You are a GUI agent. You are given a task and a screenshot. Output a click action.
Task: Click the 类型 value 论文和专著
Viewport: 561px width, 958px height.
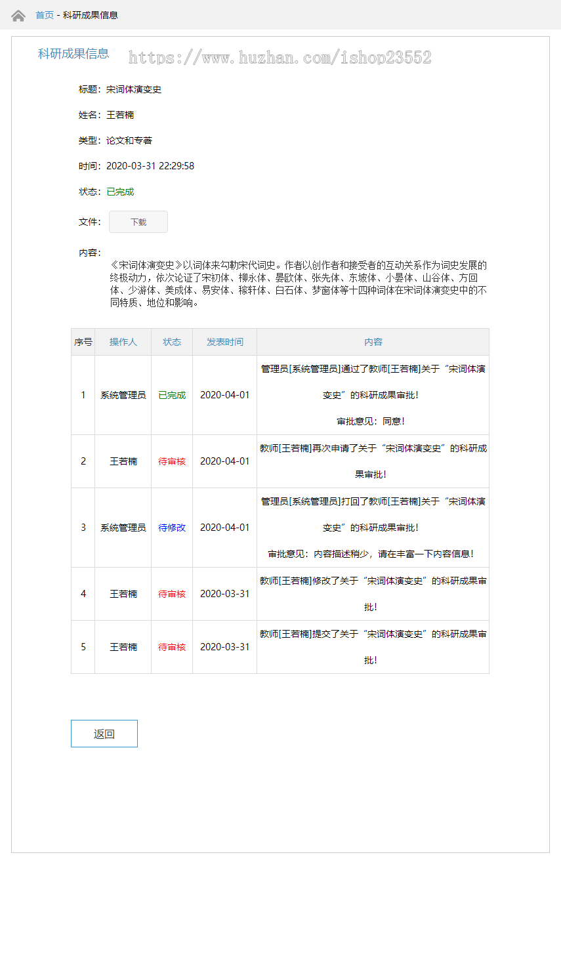[131, 140]
